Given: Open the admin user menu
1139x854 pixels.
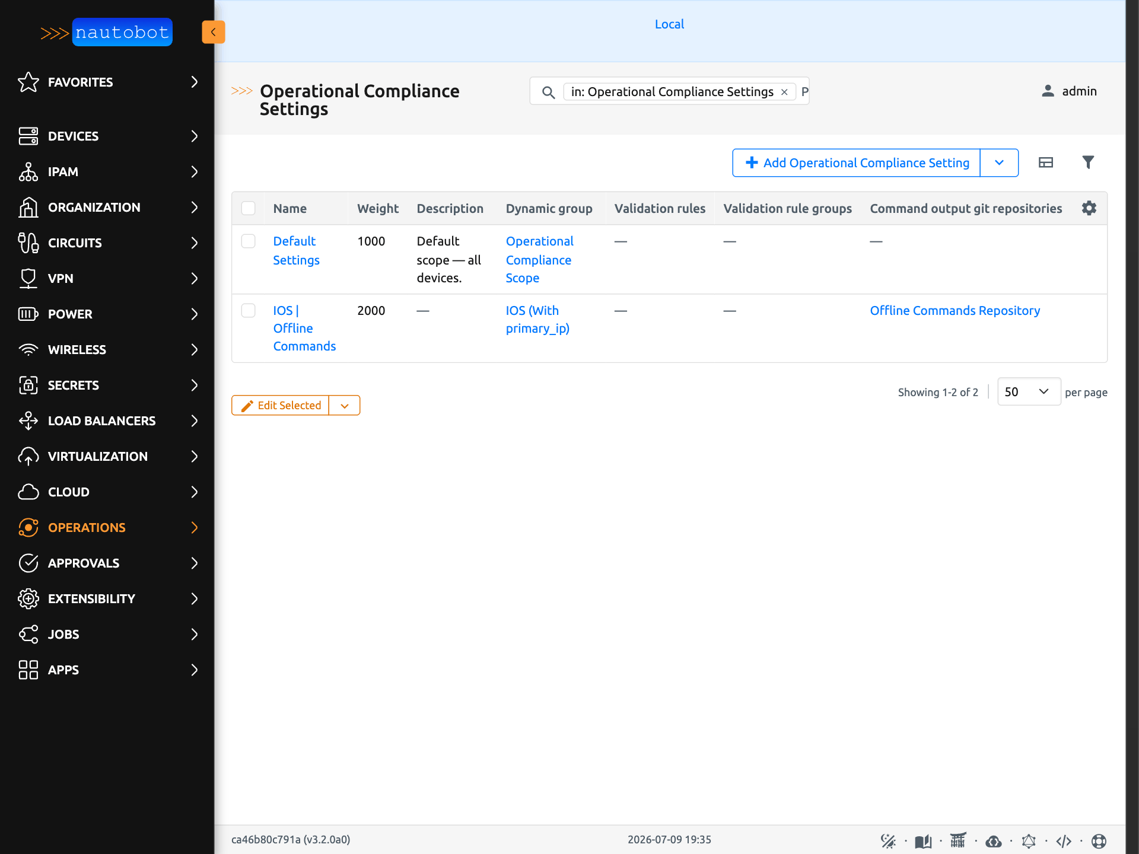Looking at the screenshot, I should [1069, 91].
